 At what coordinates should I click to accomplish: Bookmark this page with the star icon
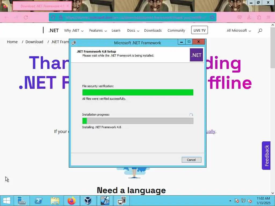pos(212,17)
